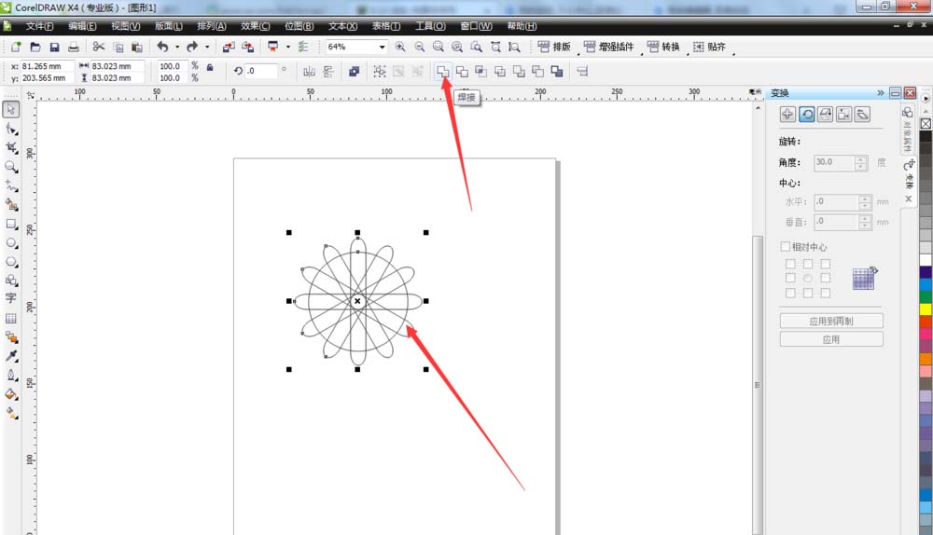Click the Zoom out magnifier icon

(x=420, y=47)
